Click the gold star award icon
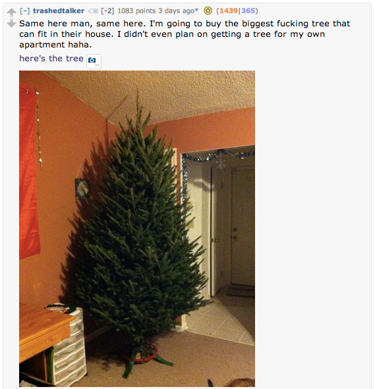 click(x=208, y=11)
